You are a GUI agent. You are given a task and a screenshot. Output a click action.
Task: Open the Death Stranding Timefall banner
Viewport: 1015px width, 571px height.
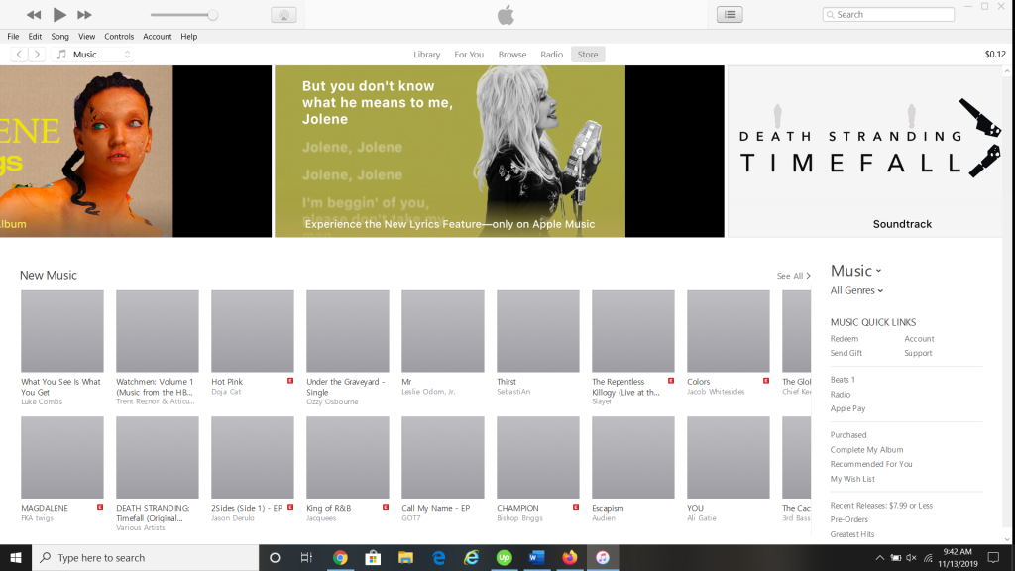click(x=864, y=151)
